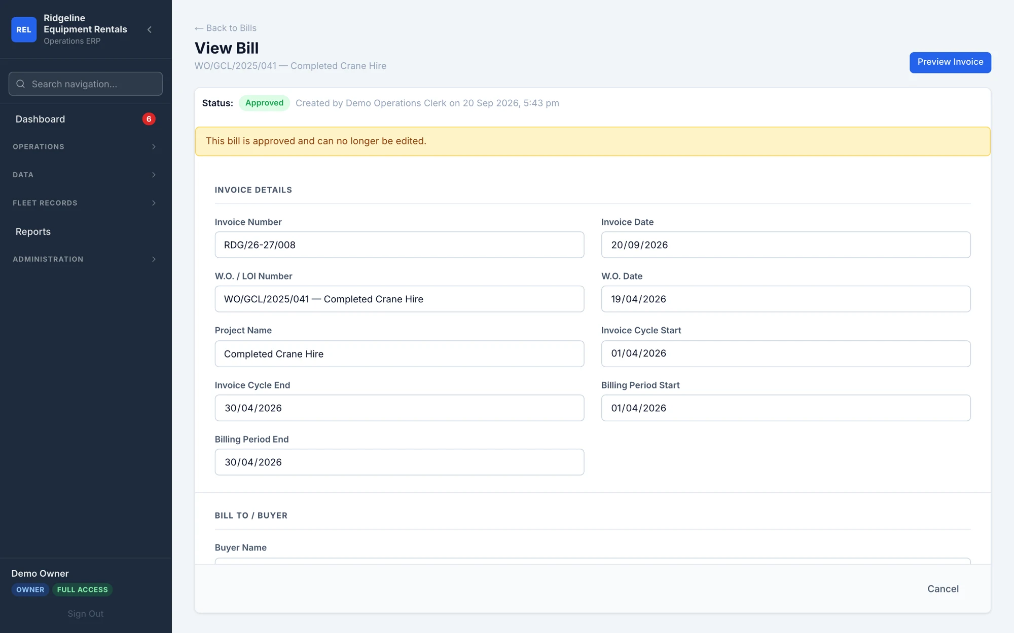
Task: Click the W.O. Date field
Action: tap(786, 299)
